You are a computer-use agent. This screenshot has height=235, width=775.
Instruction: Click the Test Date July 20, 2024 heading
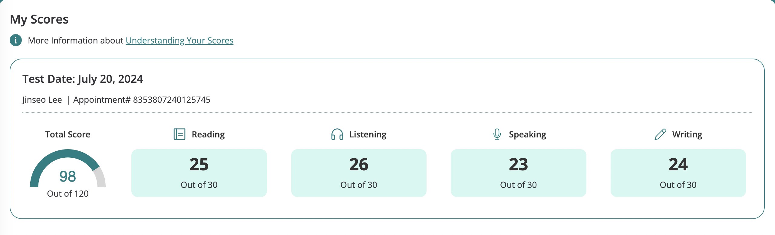(x=83, y=79)
